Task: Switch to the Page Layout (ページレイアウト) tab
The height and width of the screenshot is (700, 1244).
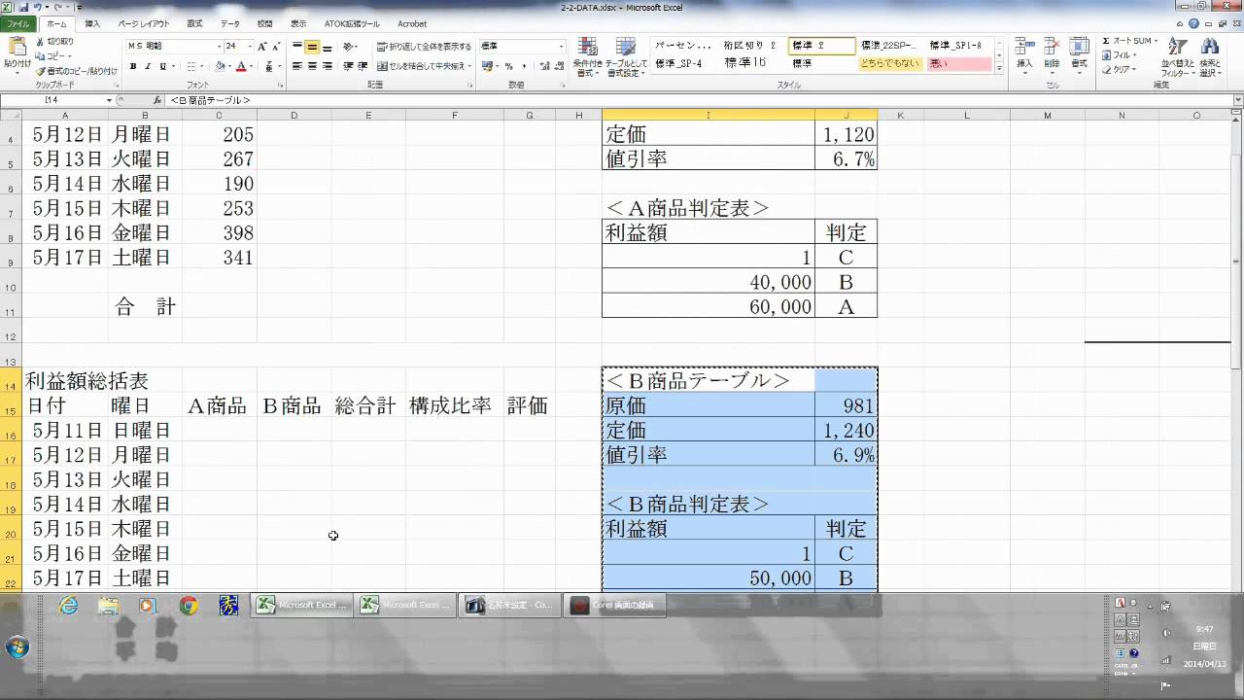Action: click(x=143, y=23)
